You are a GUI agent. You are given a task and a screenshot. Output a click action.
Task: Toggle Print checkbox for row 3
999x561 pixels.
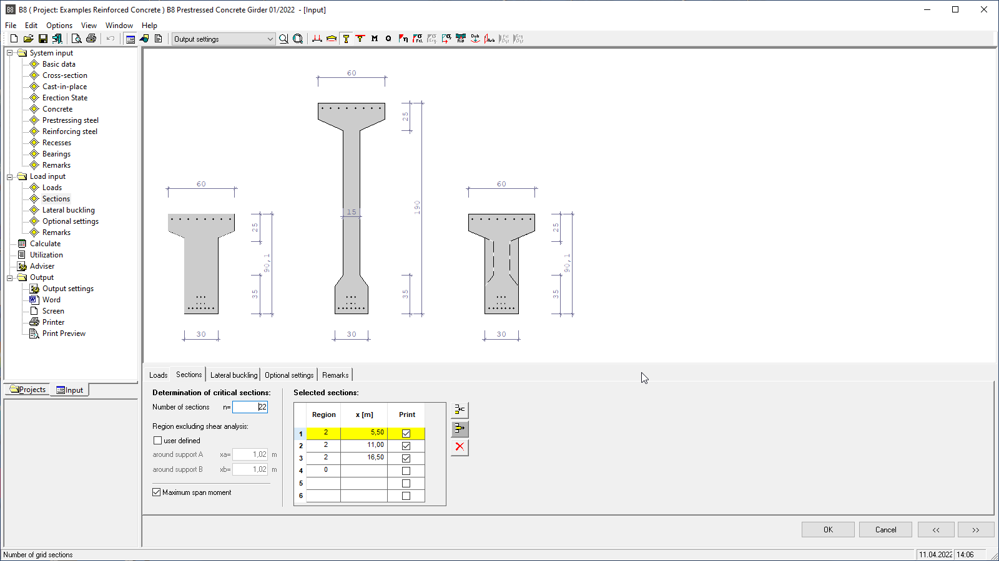[406, 458]
